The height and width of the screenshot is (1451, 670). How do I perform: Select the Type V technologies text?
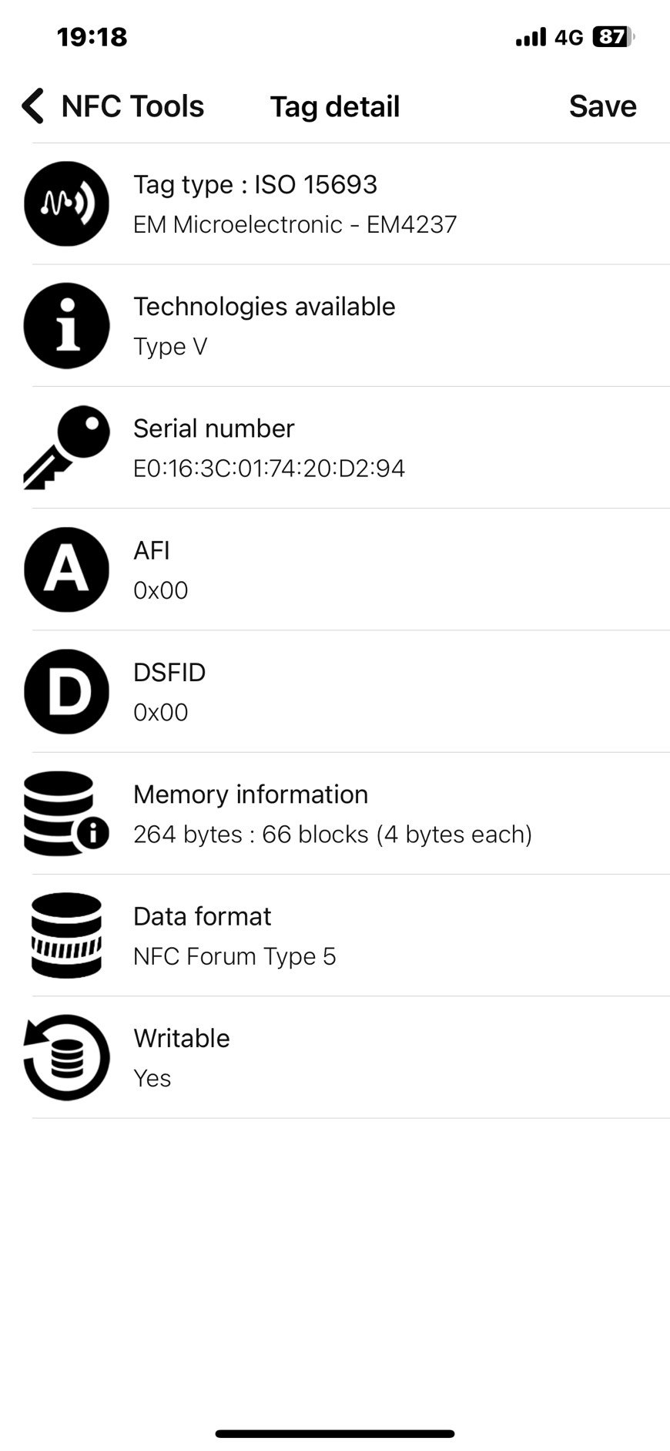[x=170, y=347]
